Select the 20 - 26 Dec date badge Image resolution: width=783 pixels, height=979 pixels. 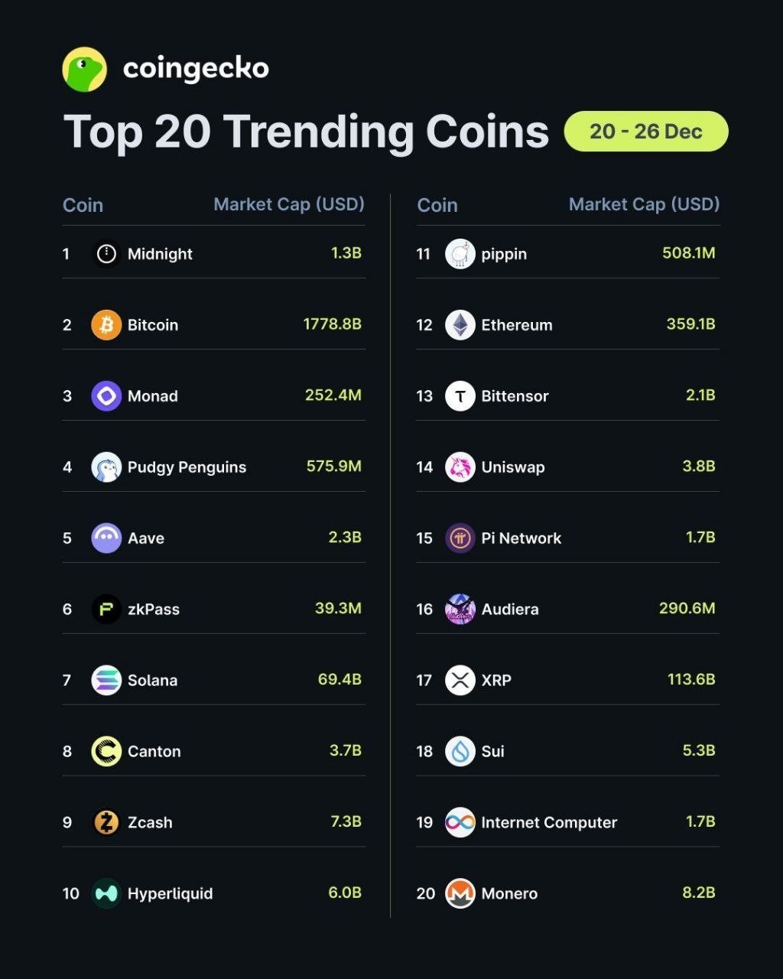645,132
